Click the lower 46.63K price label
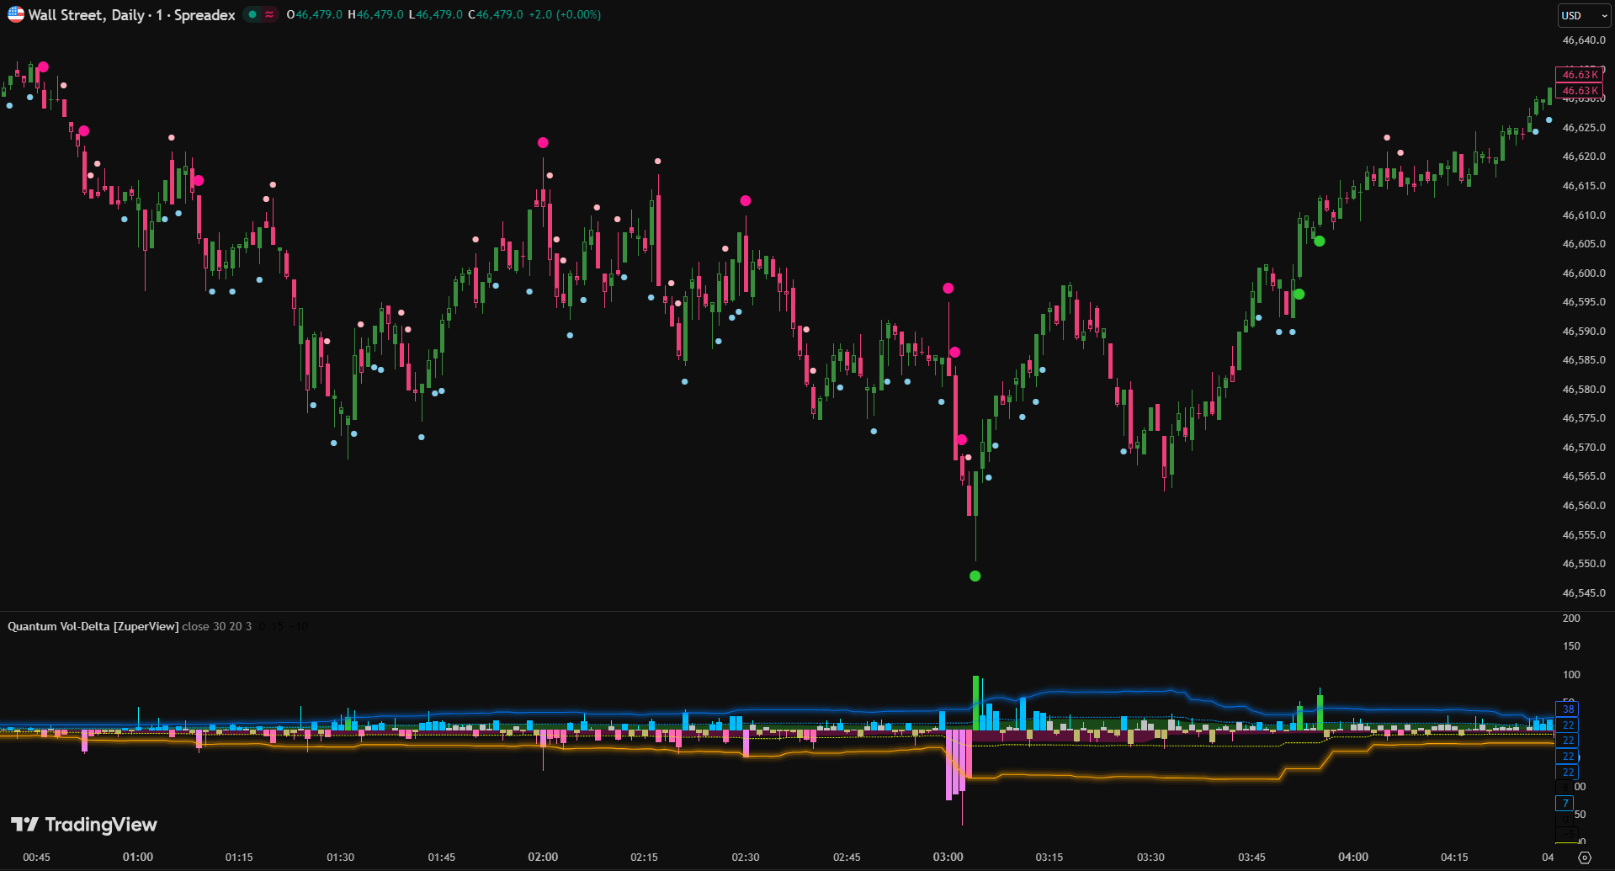The height and width of the screenshot is (871, 1615). point(1579,91)
